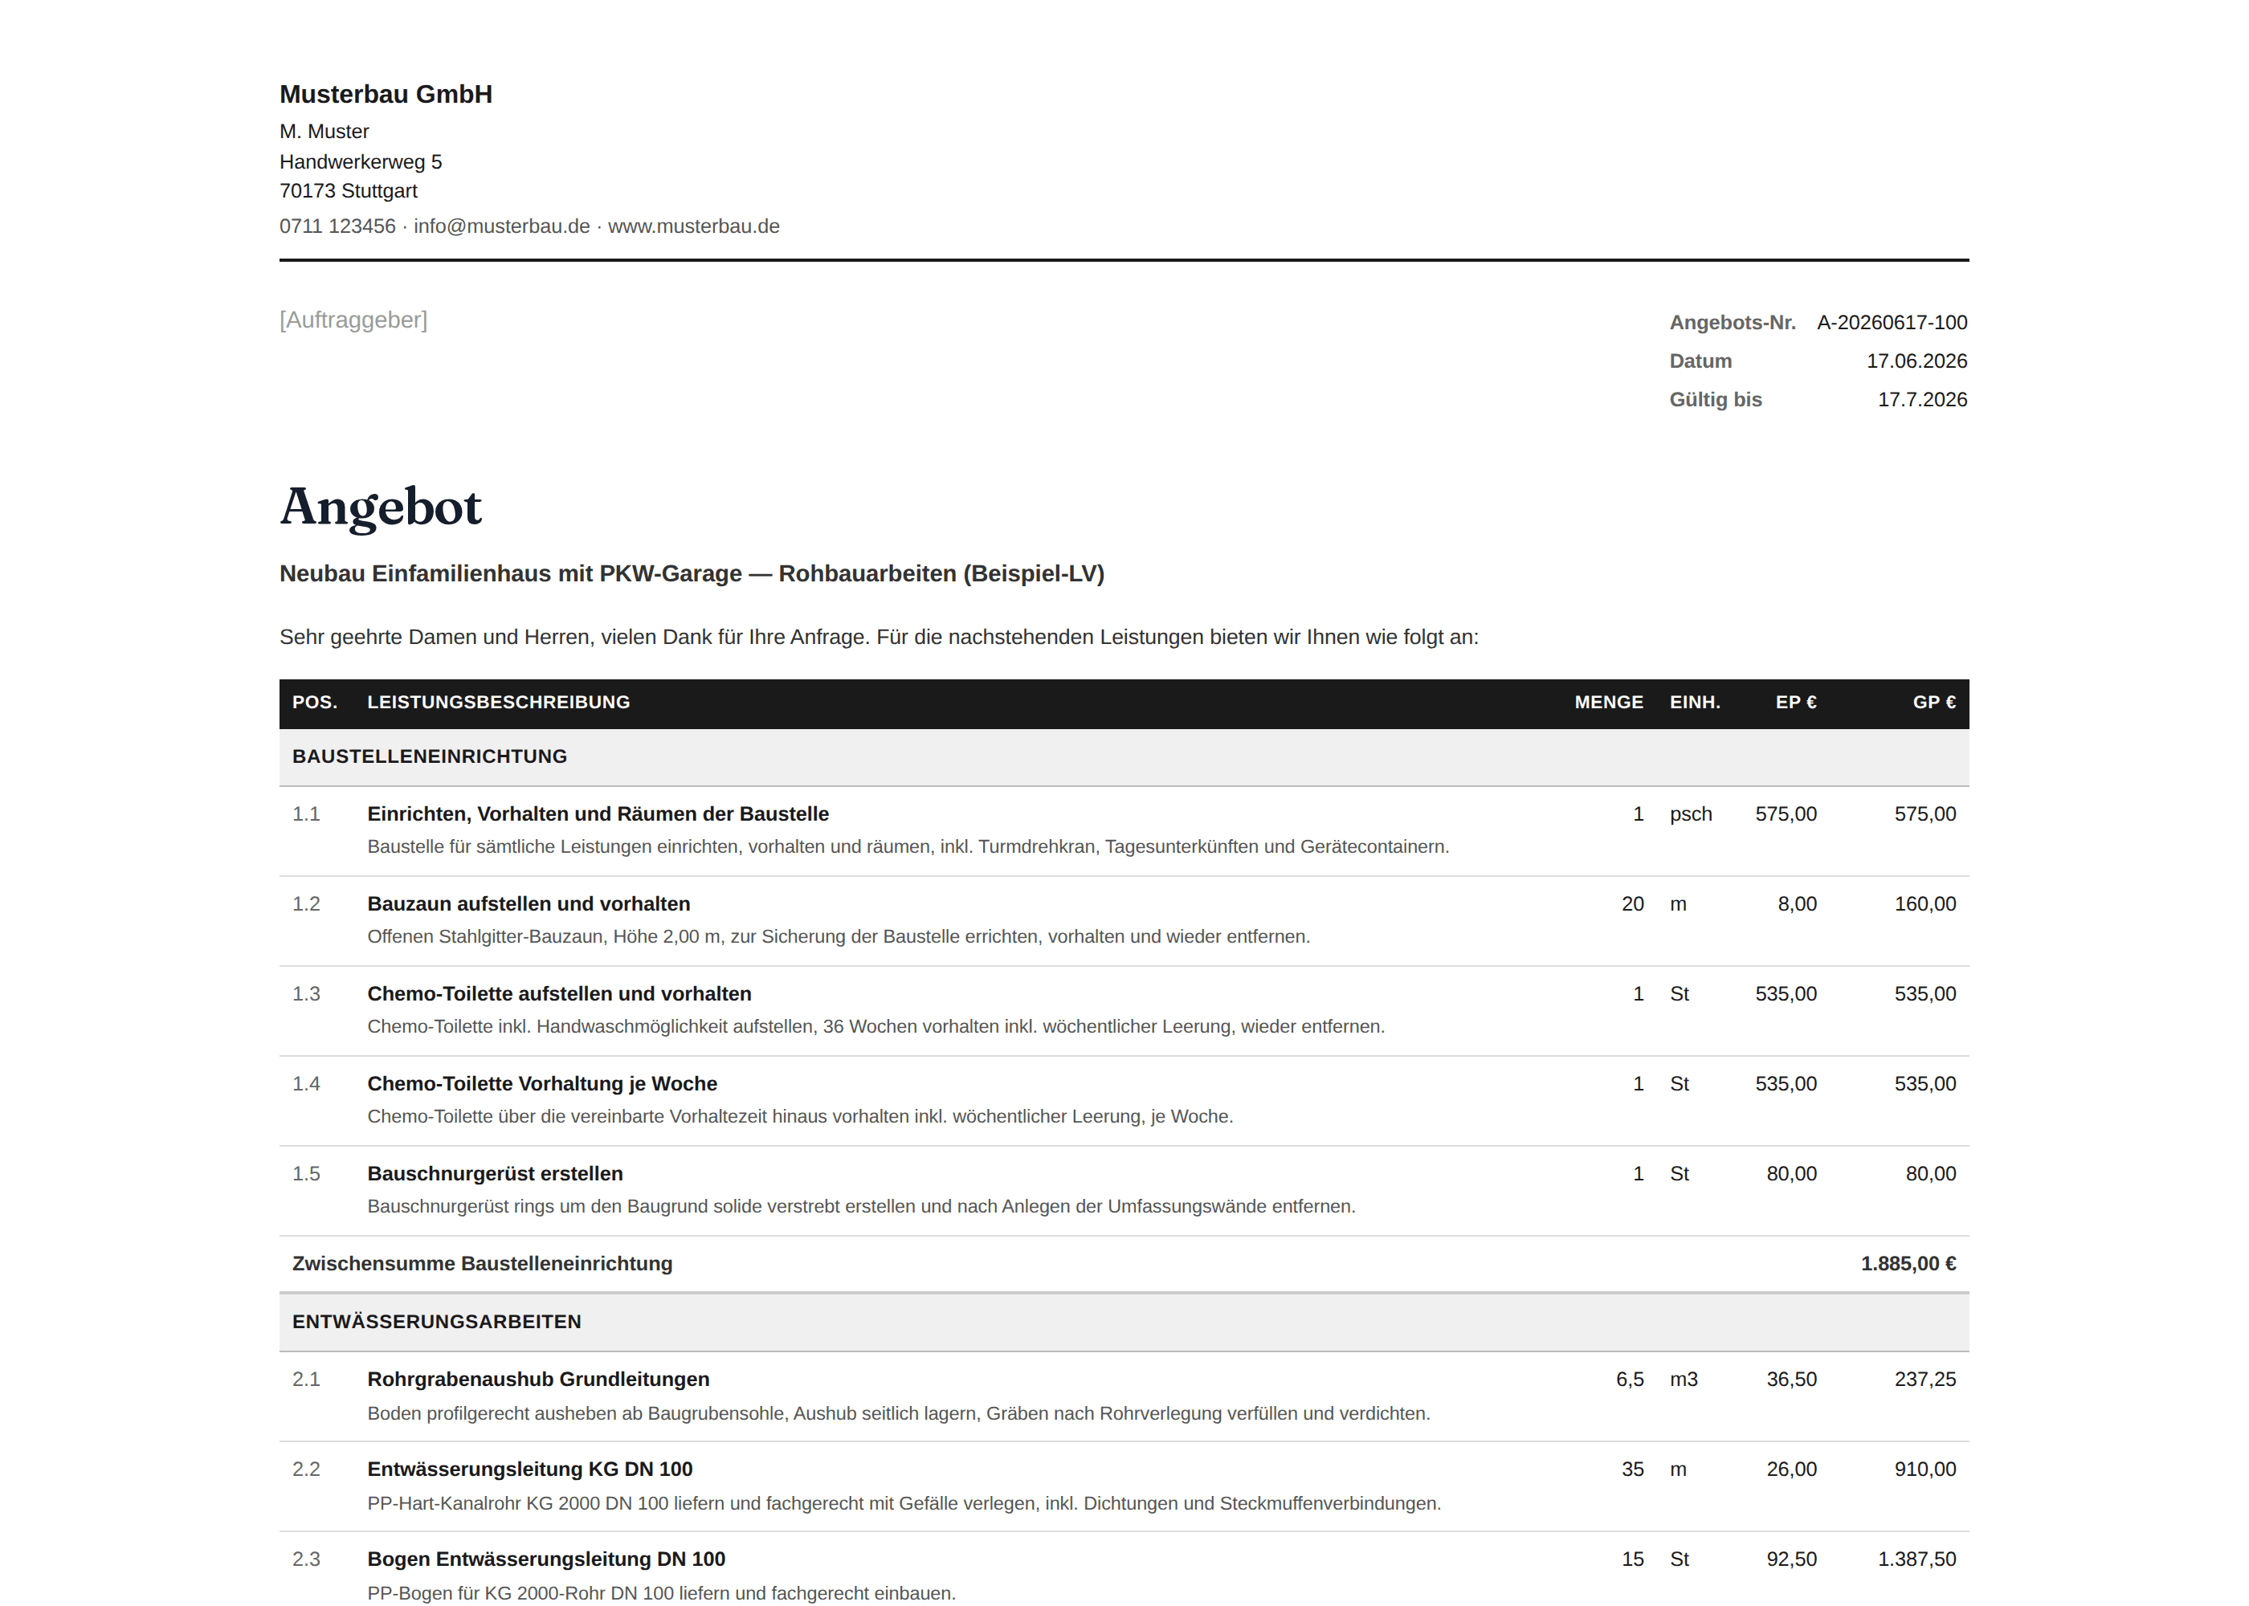Click unit price 36,50 in row 2.1
The width and height of the screenshot is (2249, 1606).
coord(1791,1380)
